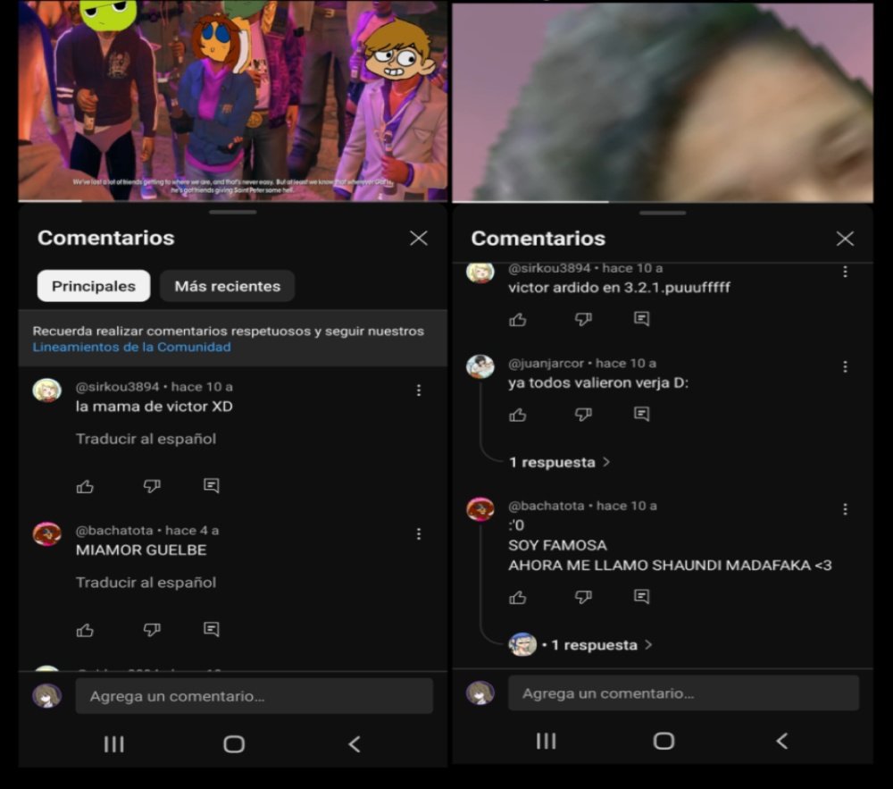Open @sirkou3894 username in left panel
Image resolution: width=893 pixels, height=789 pixels.
click(117, 387)
